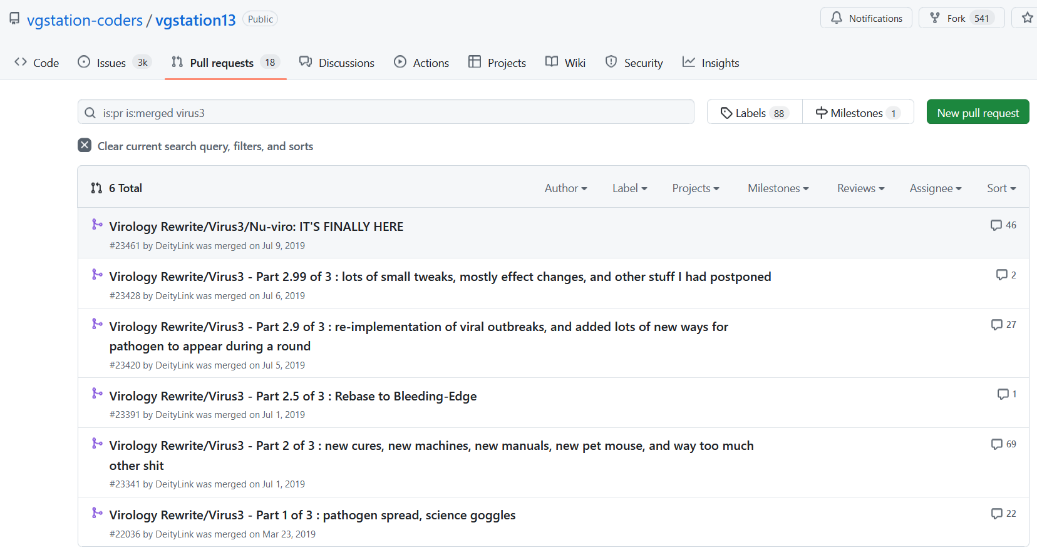Click the merged icon for PR #23461

(x=97, y=224)
